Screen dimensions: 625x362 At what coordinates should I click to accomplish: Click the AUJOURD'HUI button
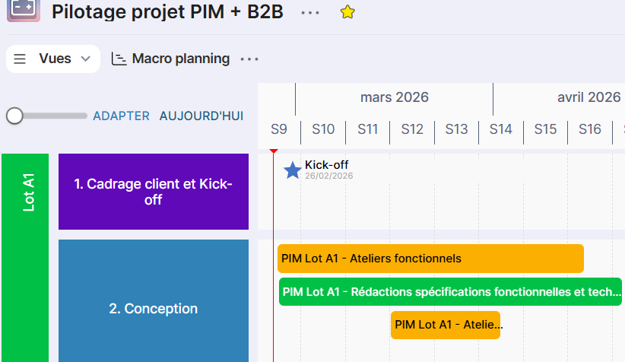coord(201,116)
